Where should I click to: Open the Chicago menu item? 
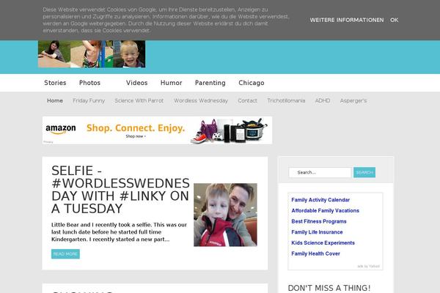251,83
